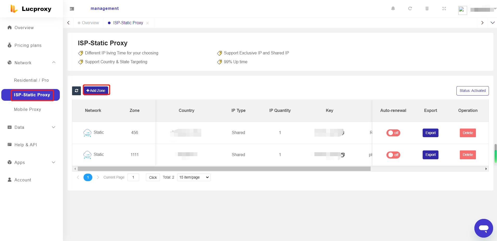Select Residential / Pro menu item
Viewport: 497px width, 241px height.
pos(31,80)
